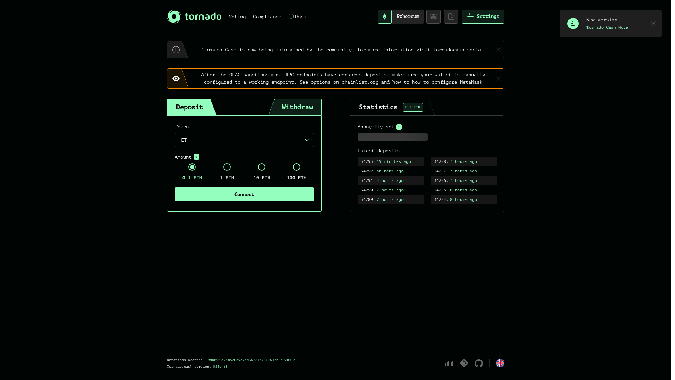This screenshot has height=380, width=675.
Task: Visit the tornadocash.social link
Action: coord(458,50)
